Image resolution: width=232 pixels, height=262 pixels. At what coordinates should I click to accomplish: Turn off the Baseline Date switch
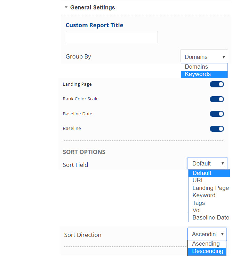tap(217, 114)
